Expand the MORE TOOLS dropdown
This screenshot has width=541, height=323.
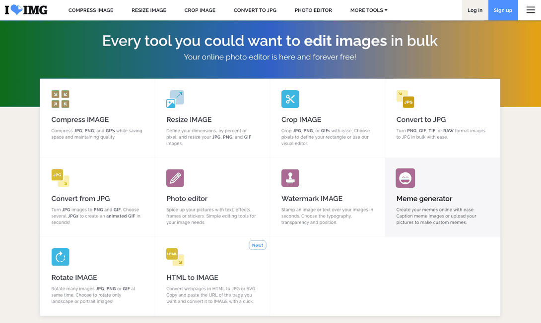point(369,10)
